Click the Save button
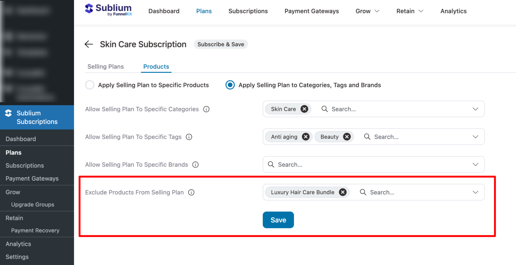 click(x=278, y=220)
